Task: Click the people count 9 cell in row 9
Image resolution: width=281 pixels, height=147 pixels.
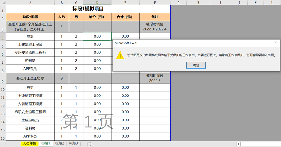Action: (x=62, y=78)
